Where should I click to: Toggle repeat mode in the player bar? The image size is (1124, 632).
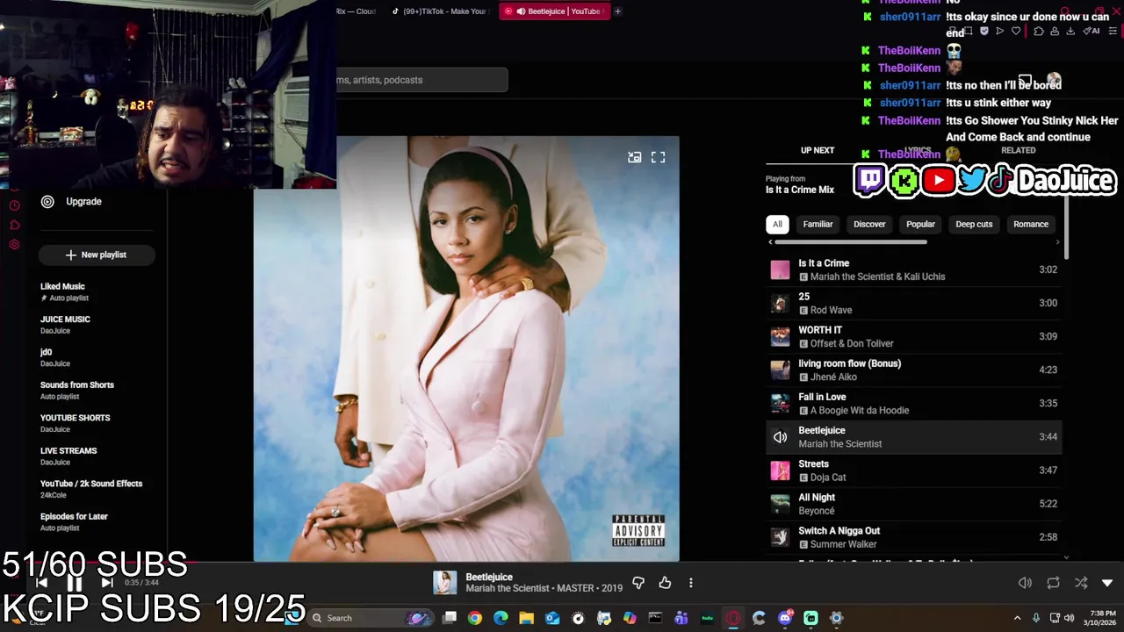pyautogui.click(x=1053, y=583)
